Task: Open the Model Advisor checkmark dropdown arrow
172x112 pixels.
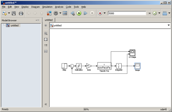Action: [x=159, y=13]
